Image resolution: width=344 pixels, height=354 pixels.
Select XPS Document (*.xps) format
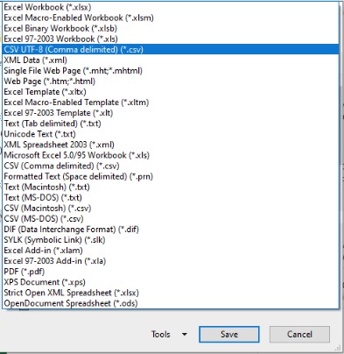pyautogui.click(x=171, y=282)
